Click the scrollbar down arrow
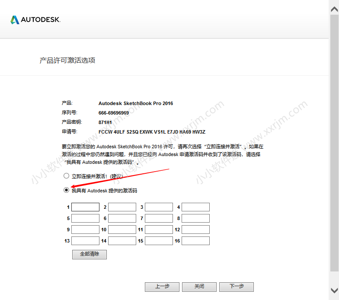The width and height of the screenshot is (339, 300). point(335,290)
